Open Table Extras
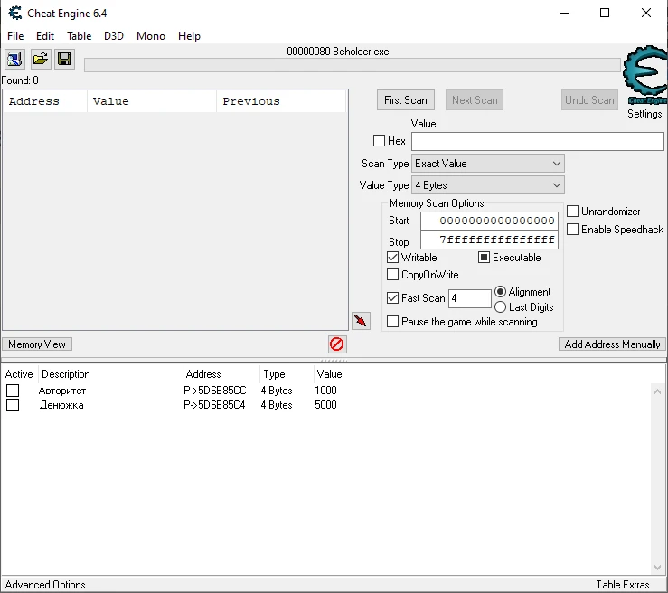The image size is (668, 593). click(x=623, y=585)
